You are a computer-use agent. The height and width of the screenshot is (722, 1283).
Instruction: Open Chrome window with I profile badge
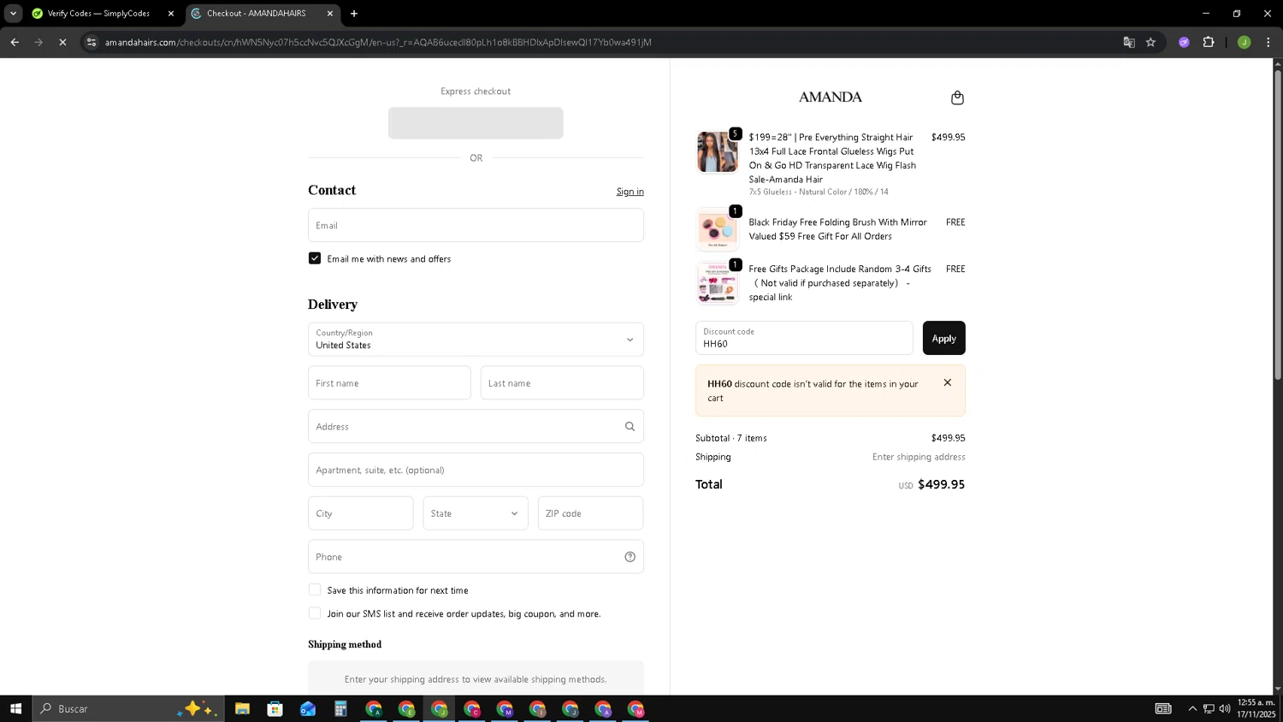[537, 708]
